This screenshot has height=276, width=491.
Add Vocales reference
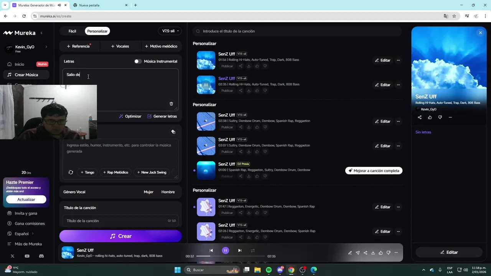(120, 46)
